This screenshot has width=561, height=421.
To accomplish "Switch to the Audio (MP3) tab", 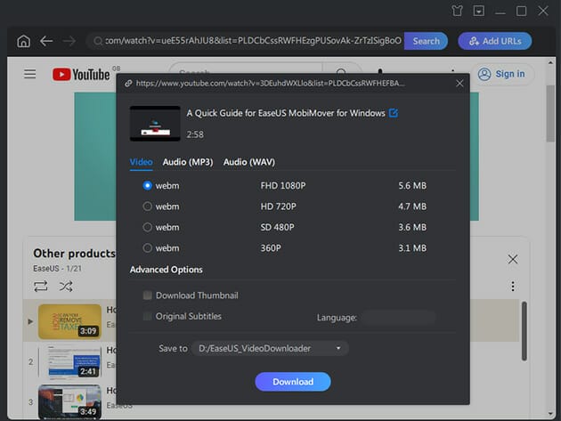I will pos(187,162).
